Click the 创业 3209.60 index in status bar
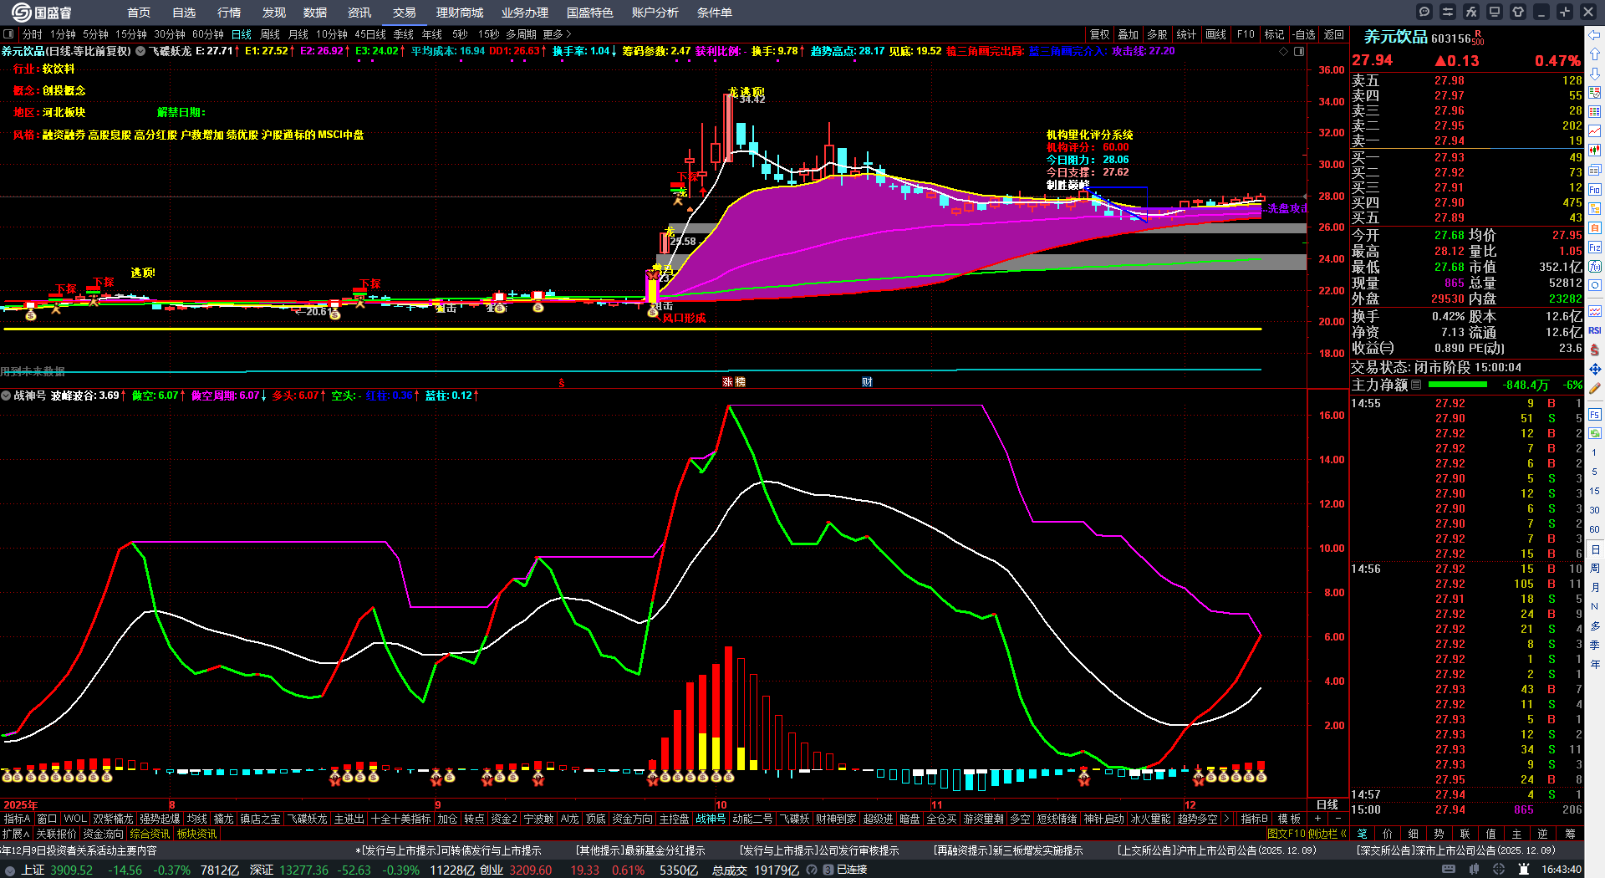The width and height of the screenshot is (1605, 878). [516, 870]
